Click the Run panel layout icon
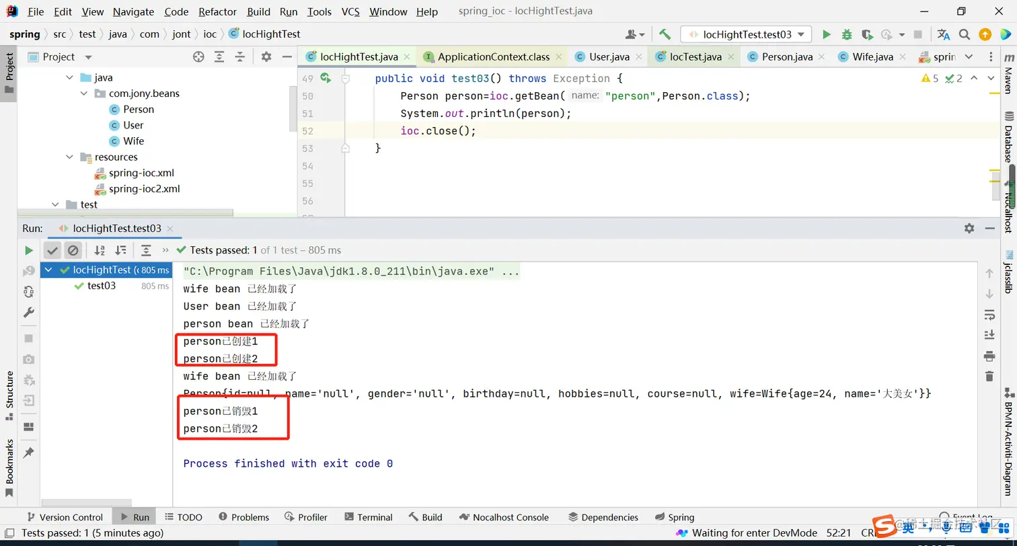 pos(28,427)
